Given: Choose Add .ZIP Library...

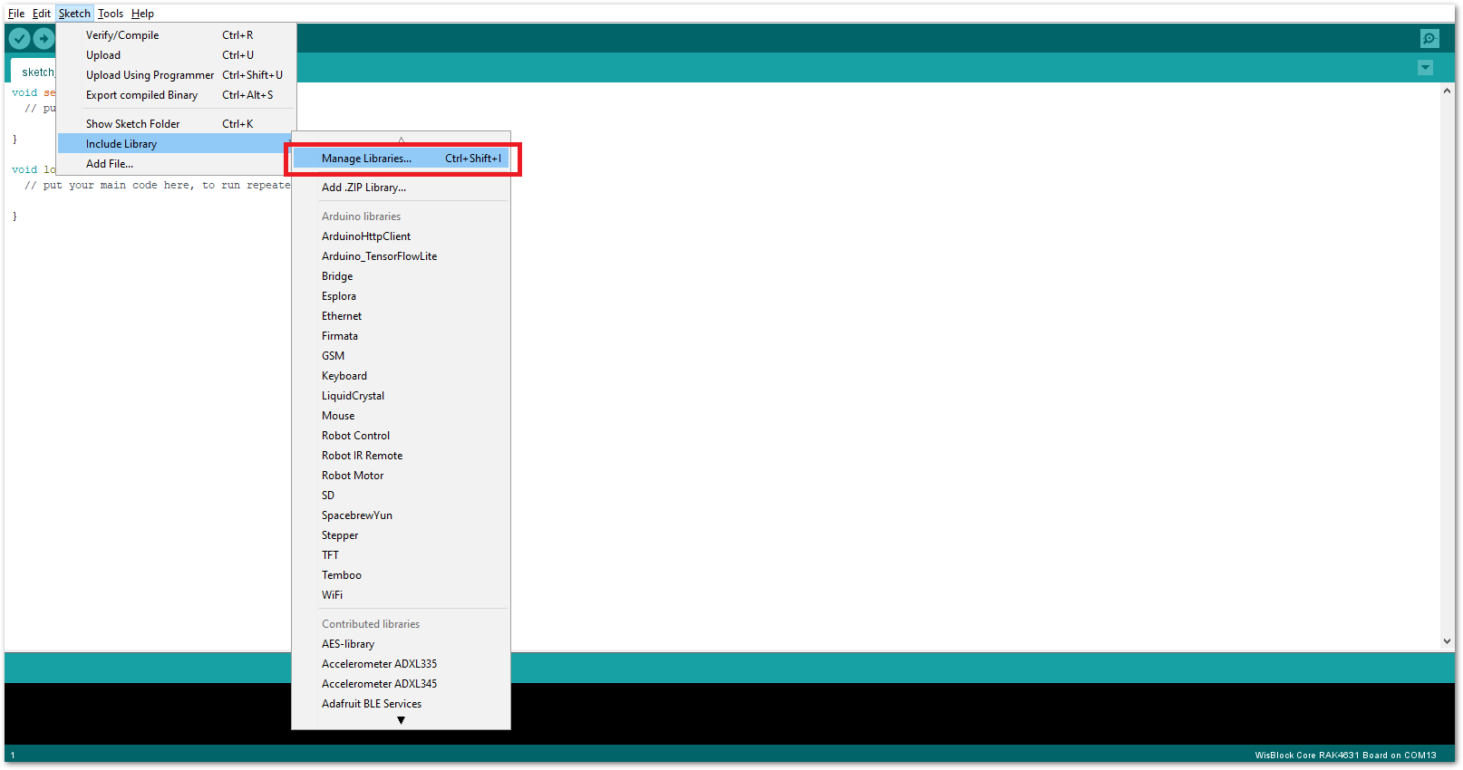Looking at the screenshot, I should [401, 188].
